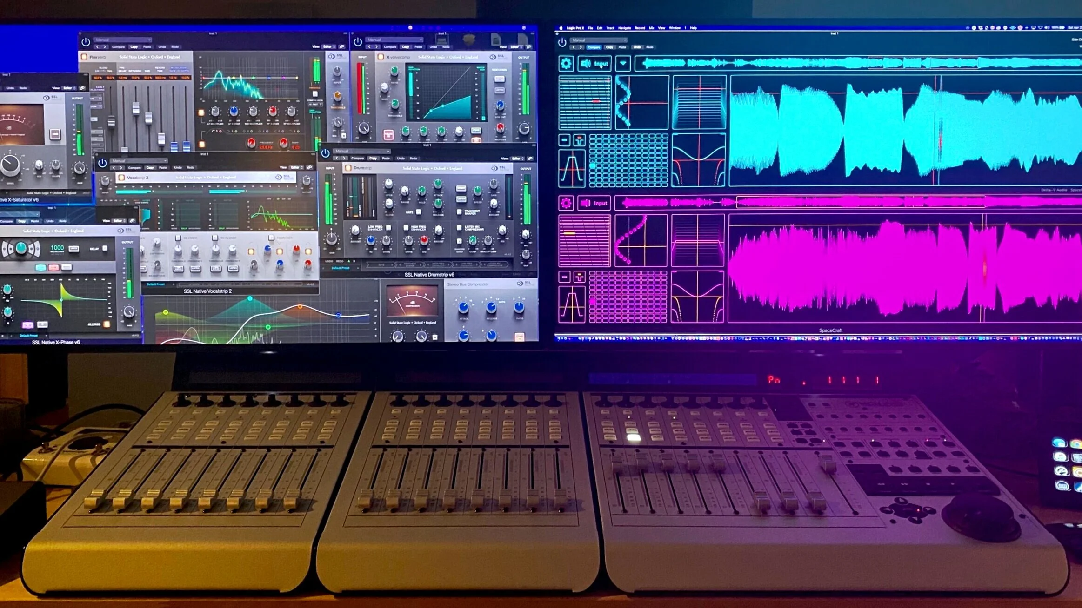Image resolution: width=1082 pixels, height=608 pixels.
Task: Click the cyan Input speaker button
Action: pyautogui.click(x=594, y=63)
